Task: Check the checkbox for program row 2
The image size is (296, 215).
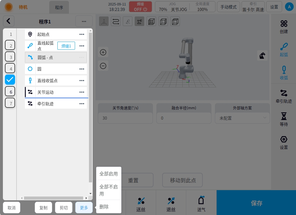Action: pos(10,45)
